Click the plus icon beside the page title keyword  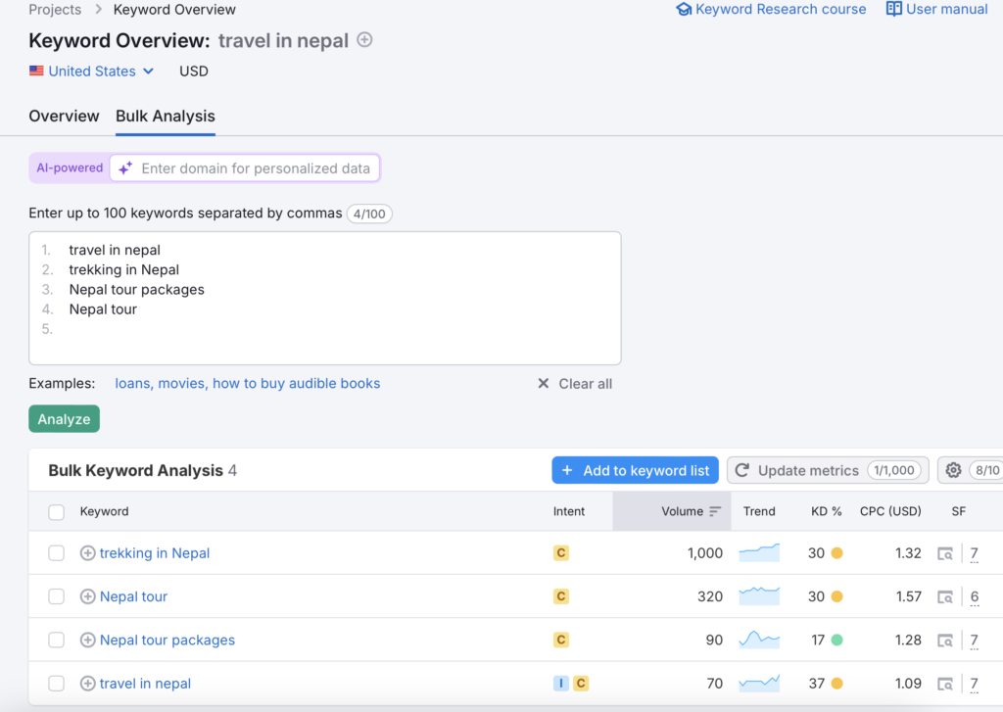pyautogui.click(x=363, y=40)
